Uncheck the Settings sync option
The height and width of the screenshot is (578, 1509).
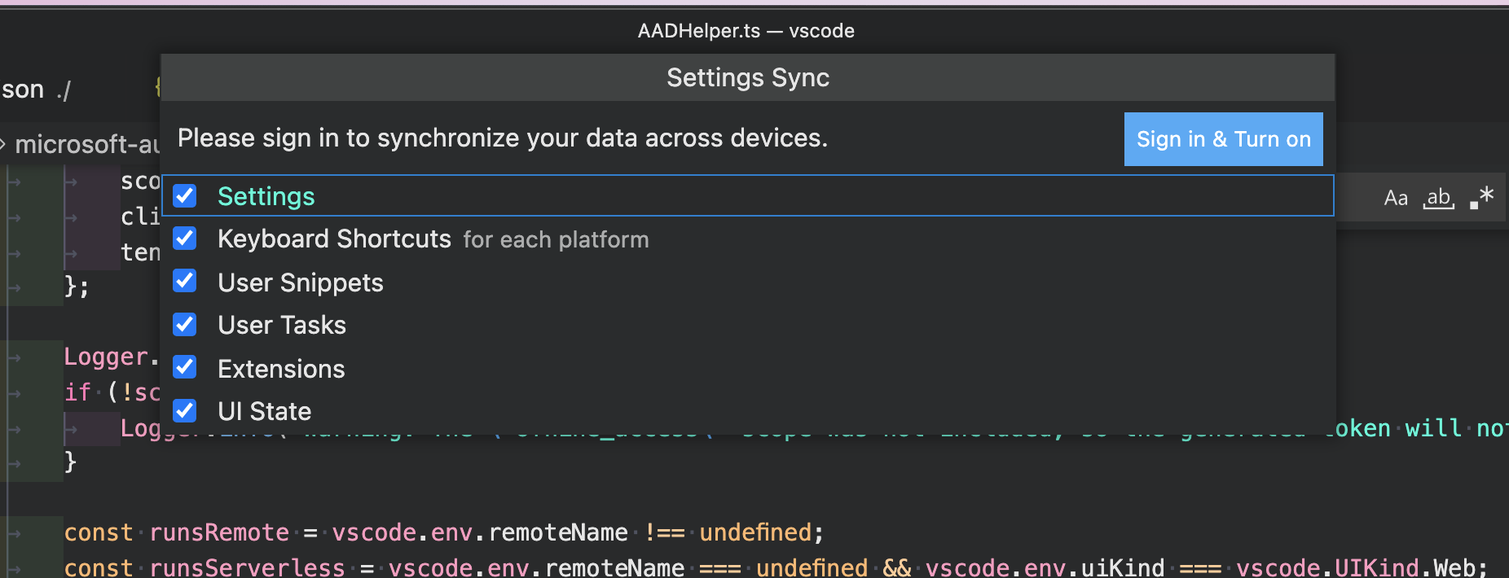pos(185,195)
